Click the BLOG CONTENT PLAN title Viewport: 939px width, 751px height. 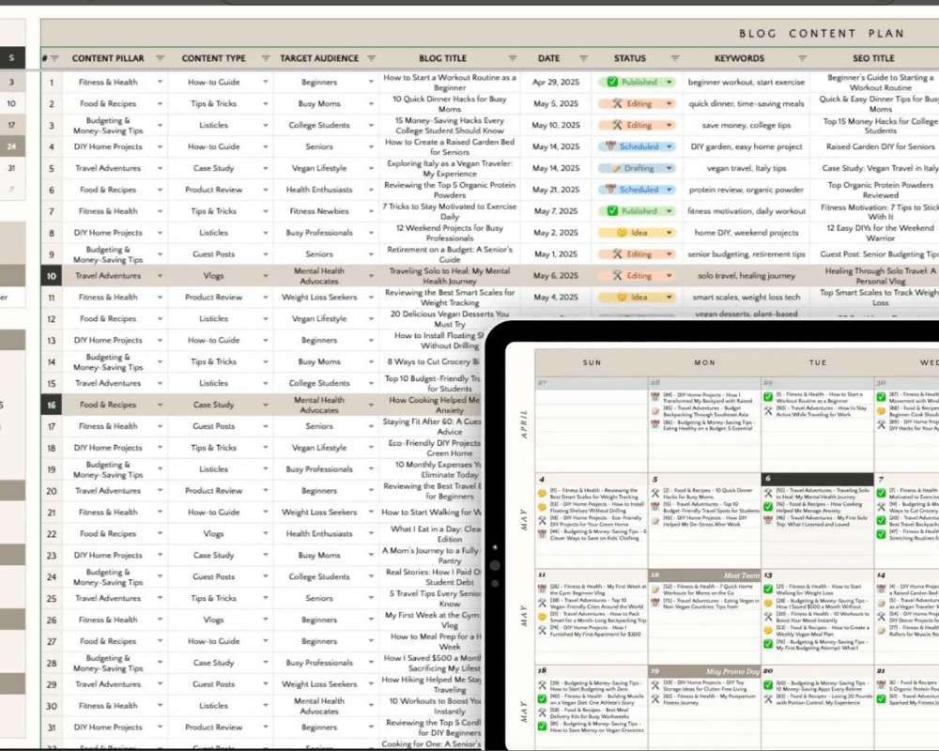click(822, 34)
